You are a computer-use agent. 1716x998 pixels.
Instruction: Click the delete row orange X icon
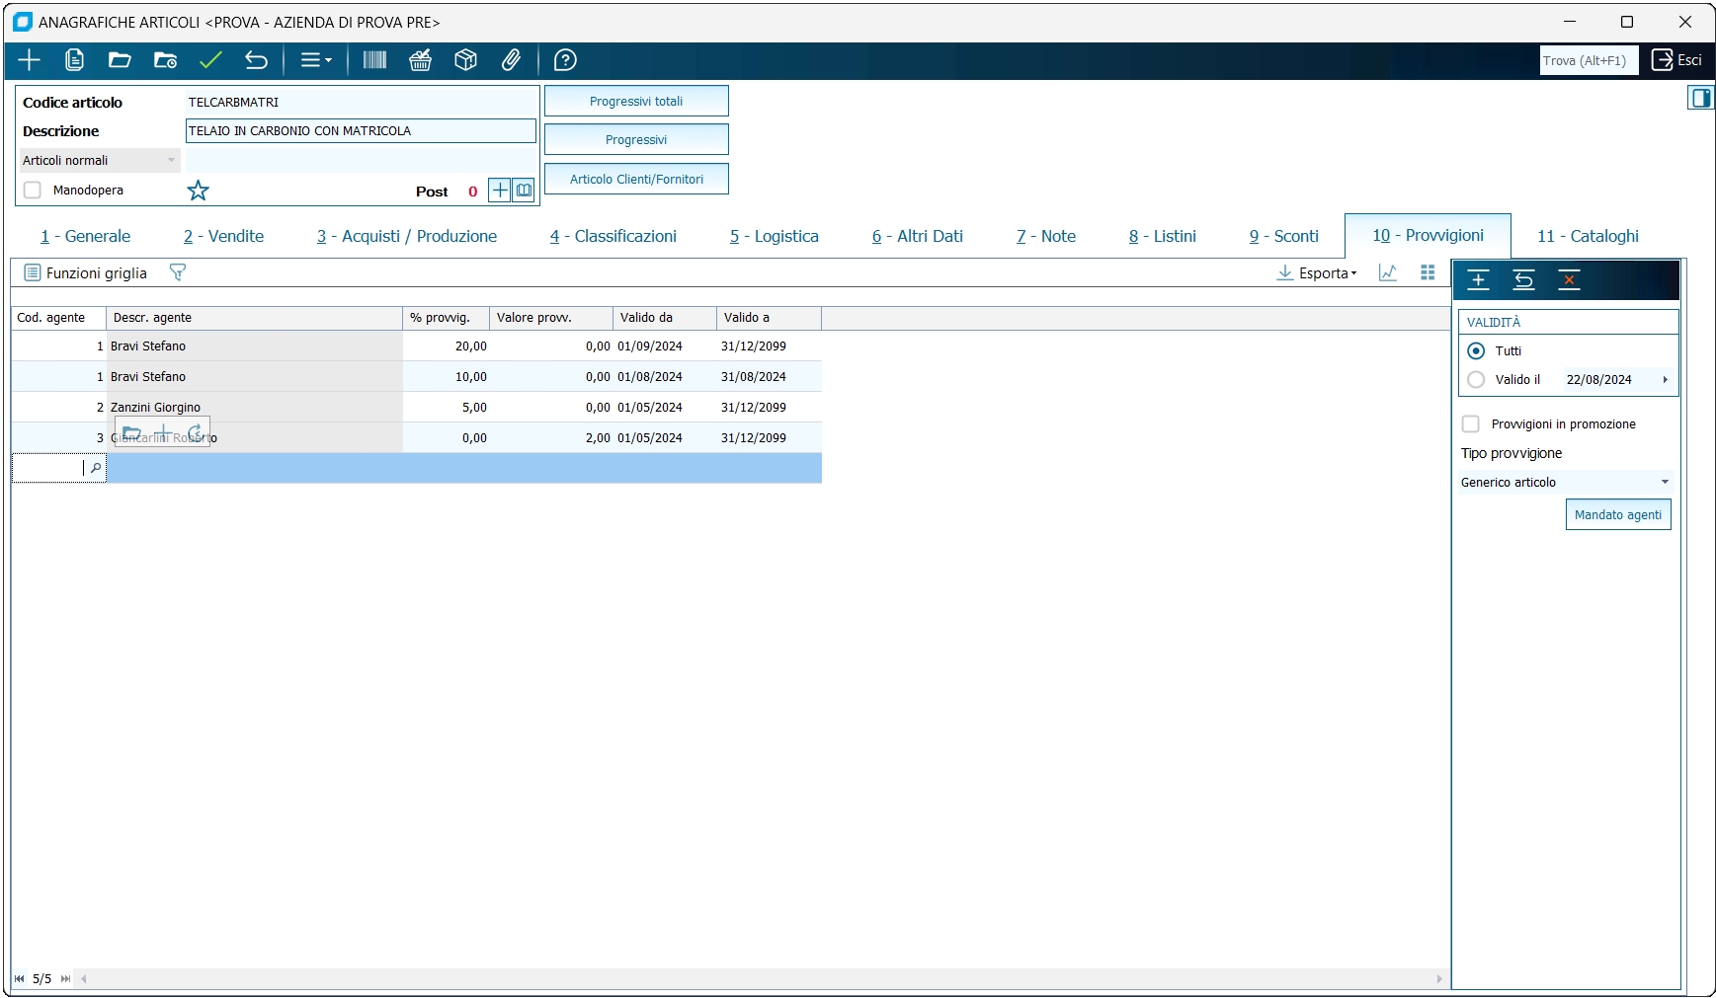[1569, 280]
